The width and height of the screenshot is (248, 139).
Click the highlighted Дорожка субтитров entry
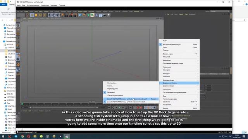coord(179,83)
